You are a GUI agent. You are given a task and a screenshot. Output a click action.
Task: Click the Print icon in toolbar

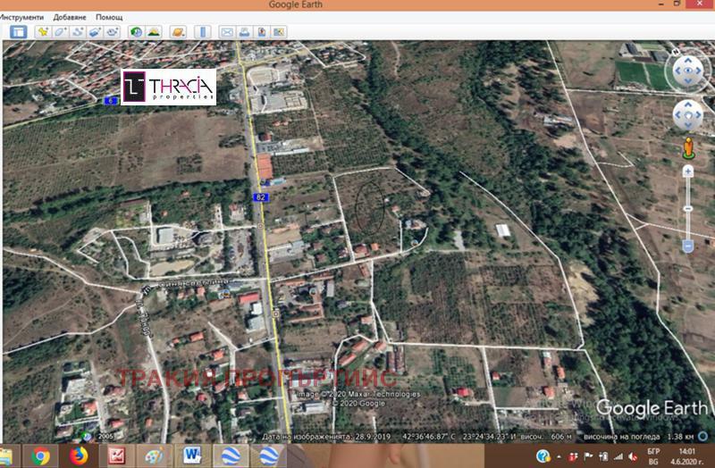pyautogui.click(x=244, y=32)
